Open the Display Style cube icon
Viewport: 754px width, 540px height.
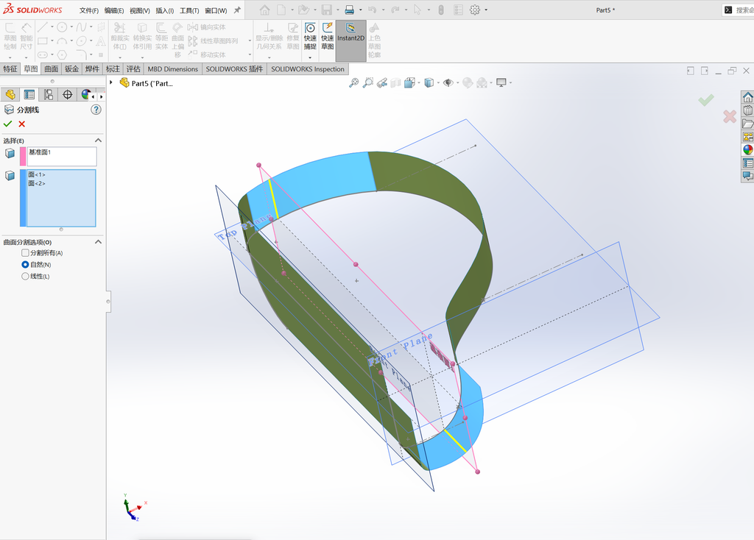click(429, 82)
